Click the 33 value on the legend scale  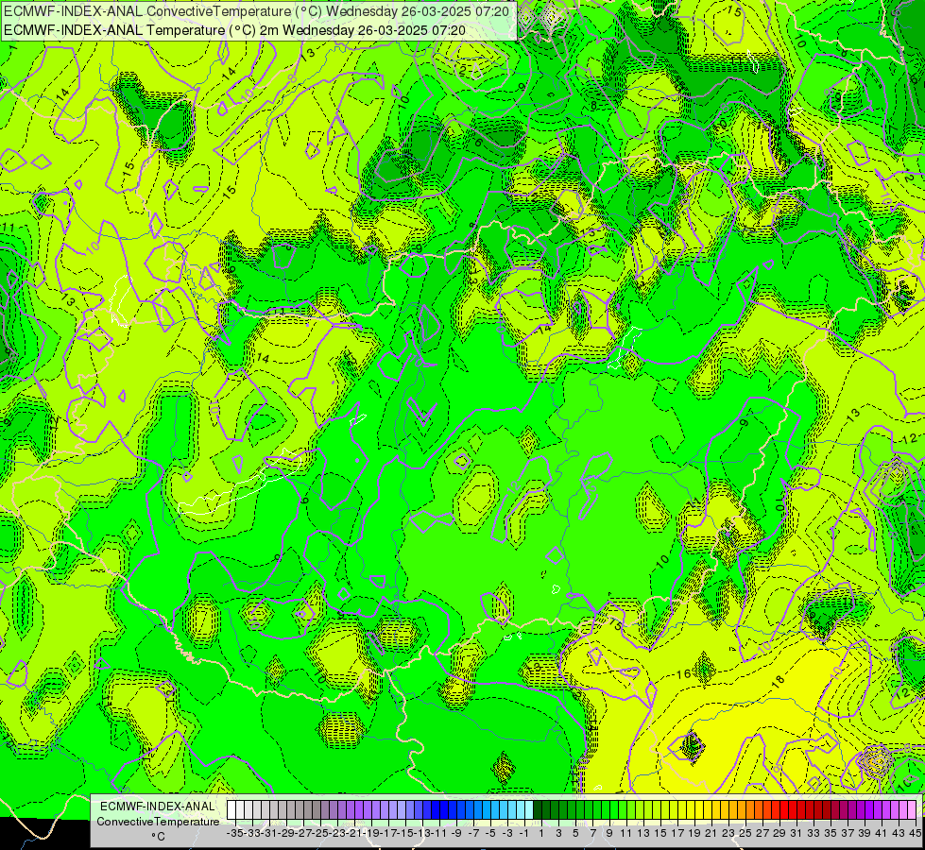coord(814,834)
